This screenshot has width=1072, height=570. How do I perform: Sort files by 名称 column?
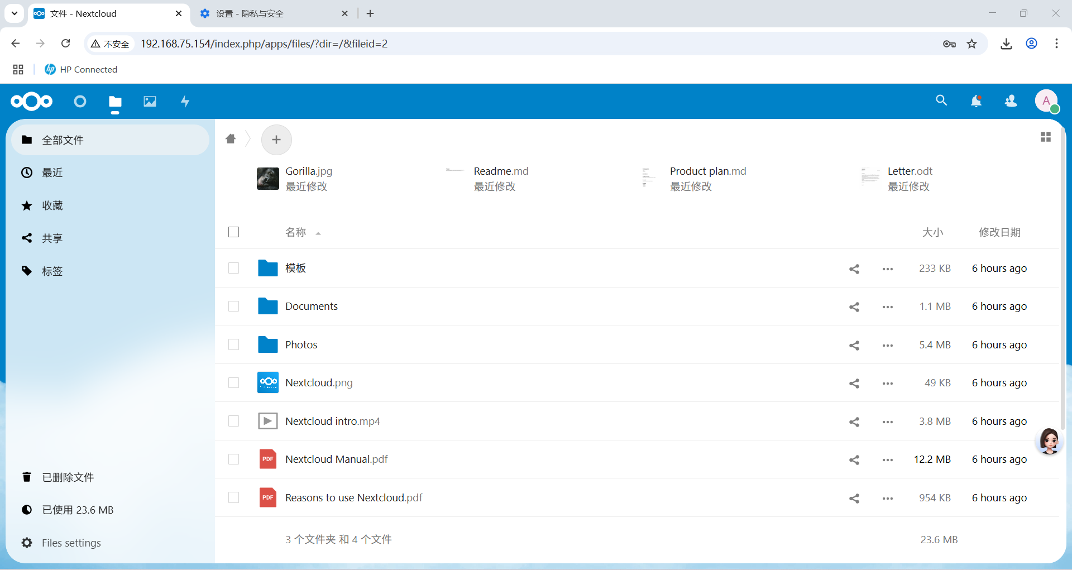coord(296,232)
